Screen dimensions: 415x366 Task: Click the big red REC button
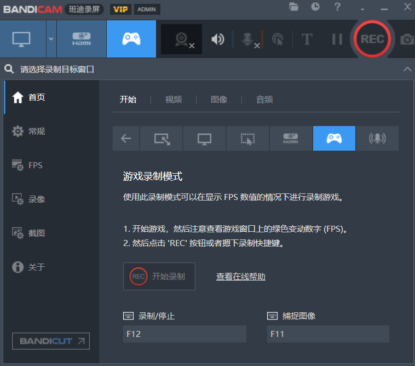point(372,39)
